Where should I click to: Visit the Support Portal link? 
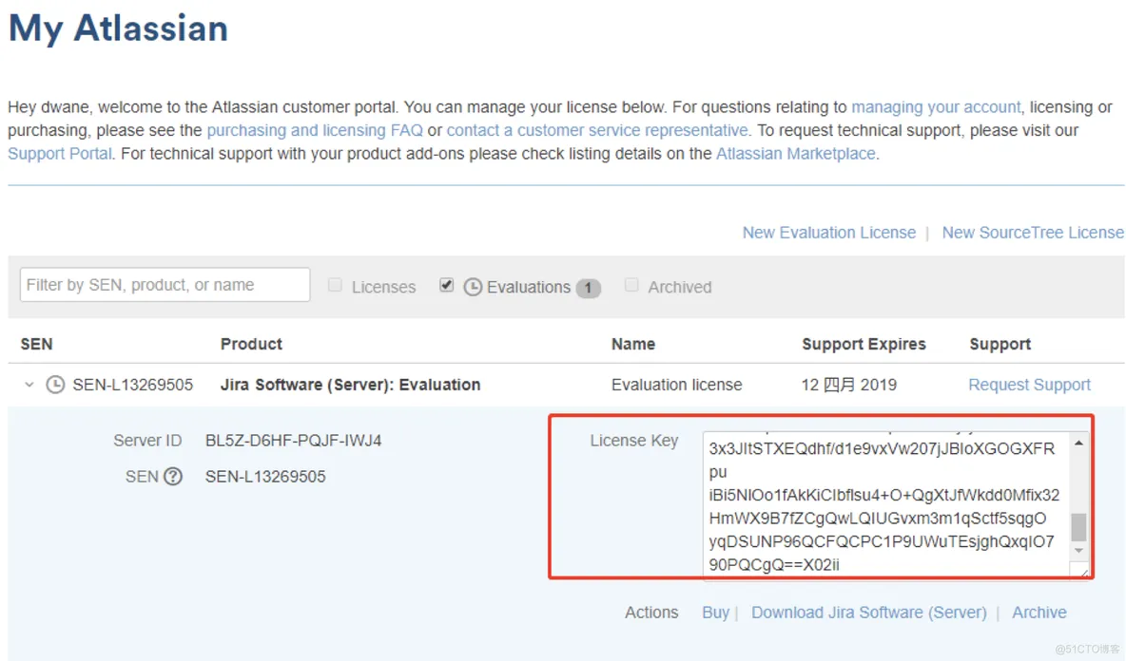click(60, 154)
